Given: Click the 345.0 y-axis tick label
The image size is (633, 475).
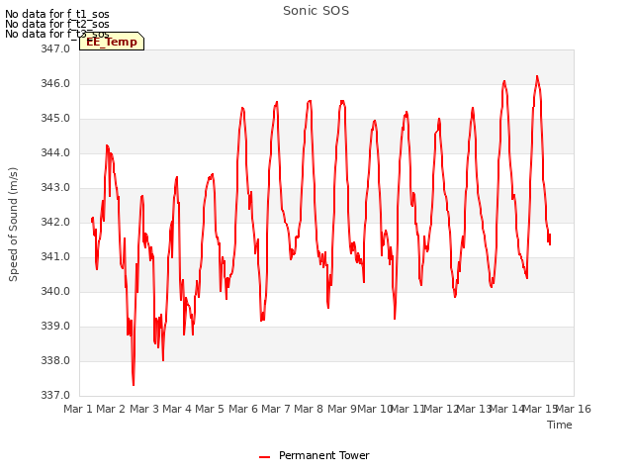Looking at the screenshot, I should click(x=55, y=119).
